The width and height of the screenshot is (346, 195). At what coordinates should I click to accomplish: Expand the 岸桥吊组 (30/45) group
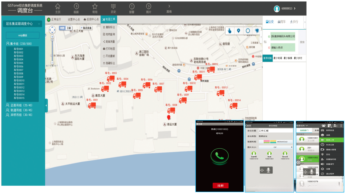(19, 115)
